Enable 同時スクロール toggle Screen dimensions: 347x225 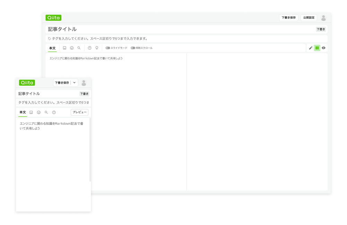[133, 48]
